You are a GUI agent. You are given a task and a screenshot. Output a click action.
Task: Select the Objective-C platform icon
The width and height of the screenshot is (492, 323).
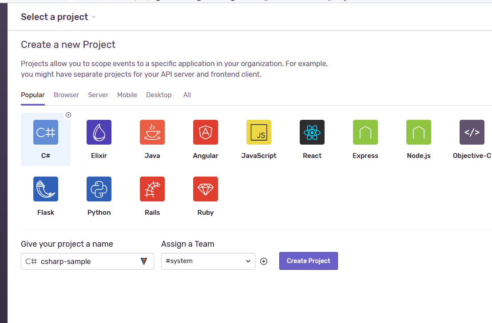[x=472, y=132]
